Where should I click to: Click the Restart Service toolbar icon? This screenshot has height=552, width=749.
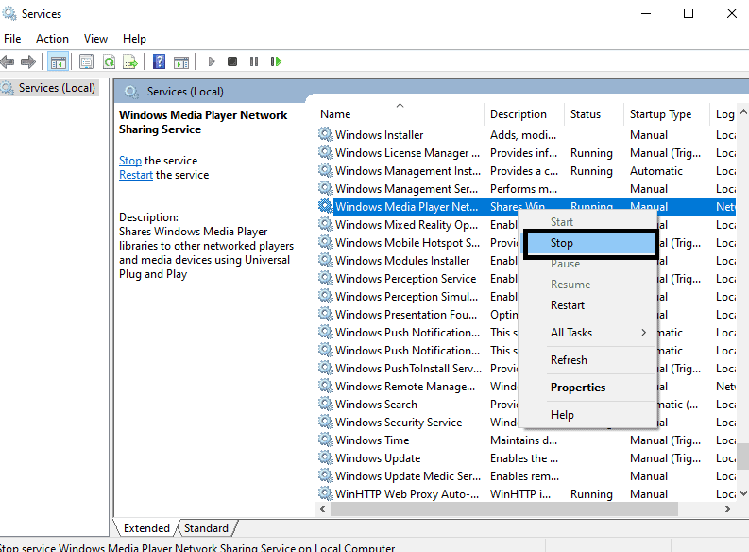(276, 61)
